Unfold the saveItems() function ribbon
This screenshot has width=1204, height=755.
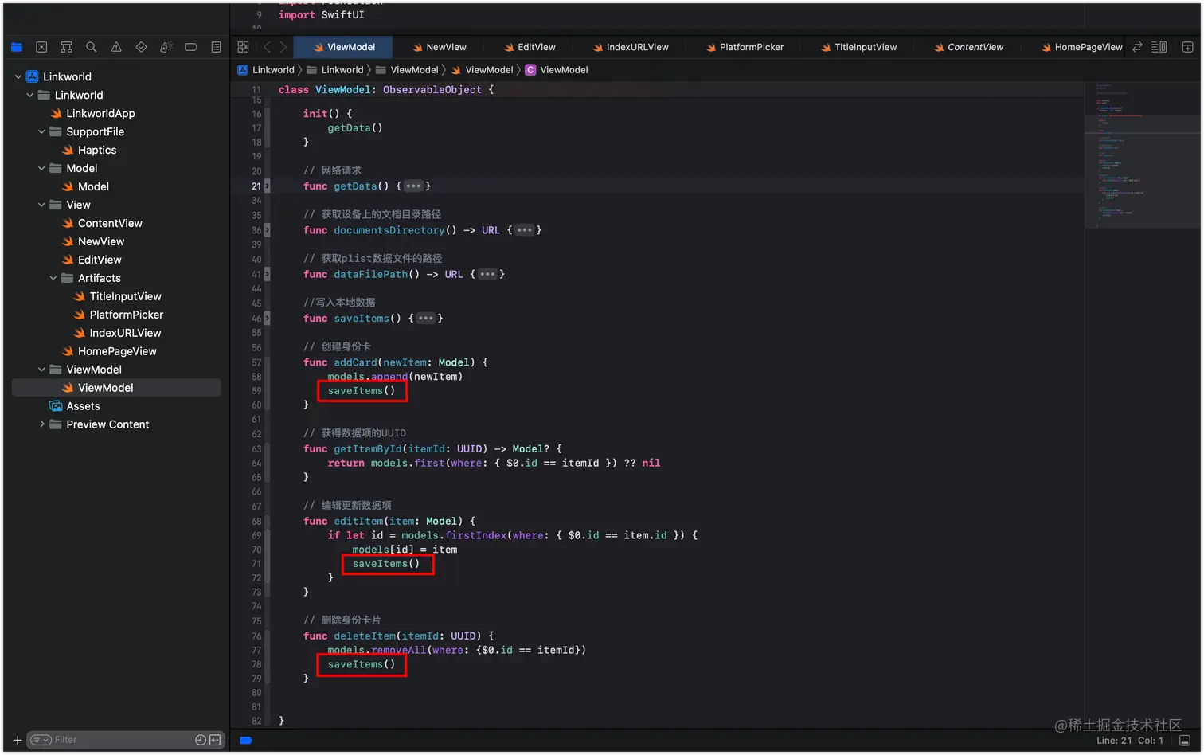(x=267, y=318)
